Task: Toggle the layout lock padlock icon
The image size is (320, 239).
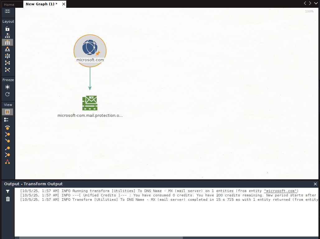Action: click(7, 29)
